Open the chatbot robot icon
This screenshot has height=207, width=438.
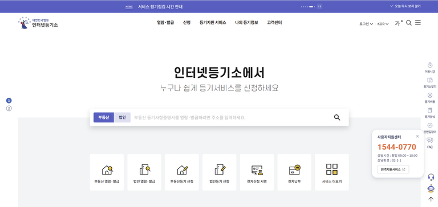(x=431, y=189)
